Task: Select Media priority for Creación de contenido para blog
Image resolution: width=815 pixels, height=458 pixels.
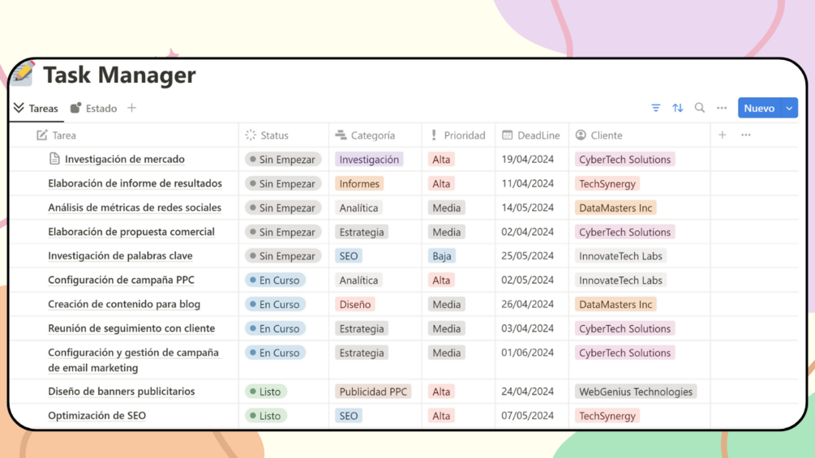Action: click(447, 304)
